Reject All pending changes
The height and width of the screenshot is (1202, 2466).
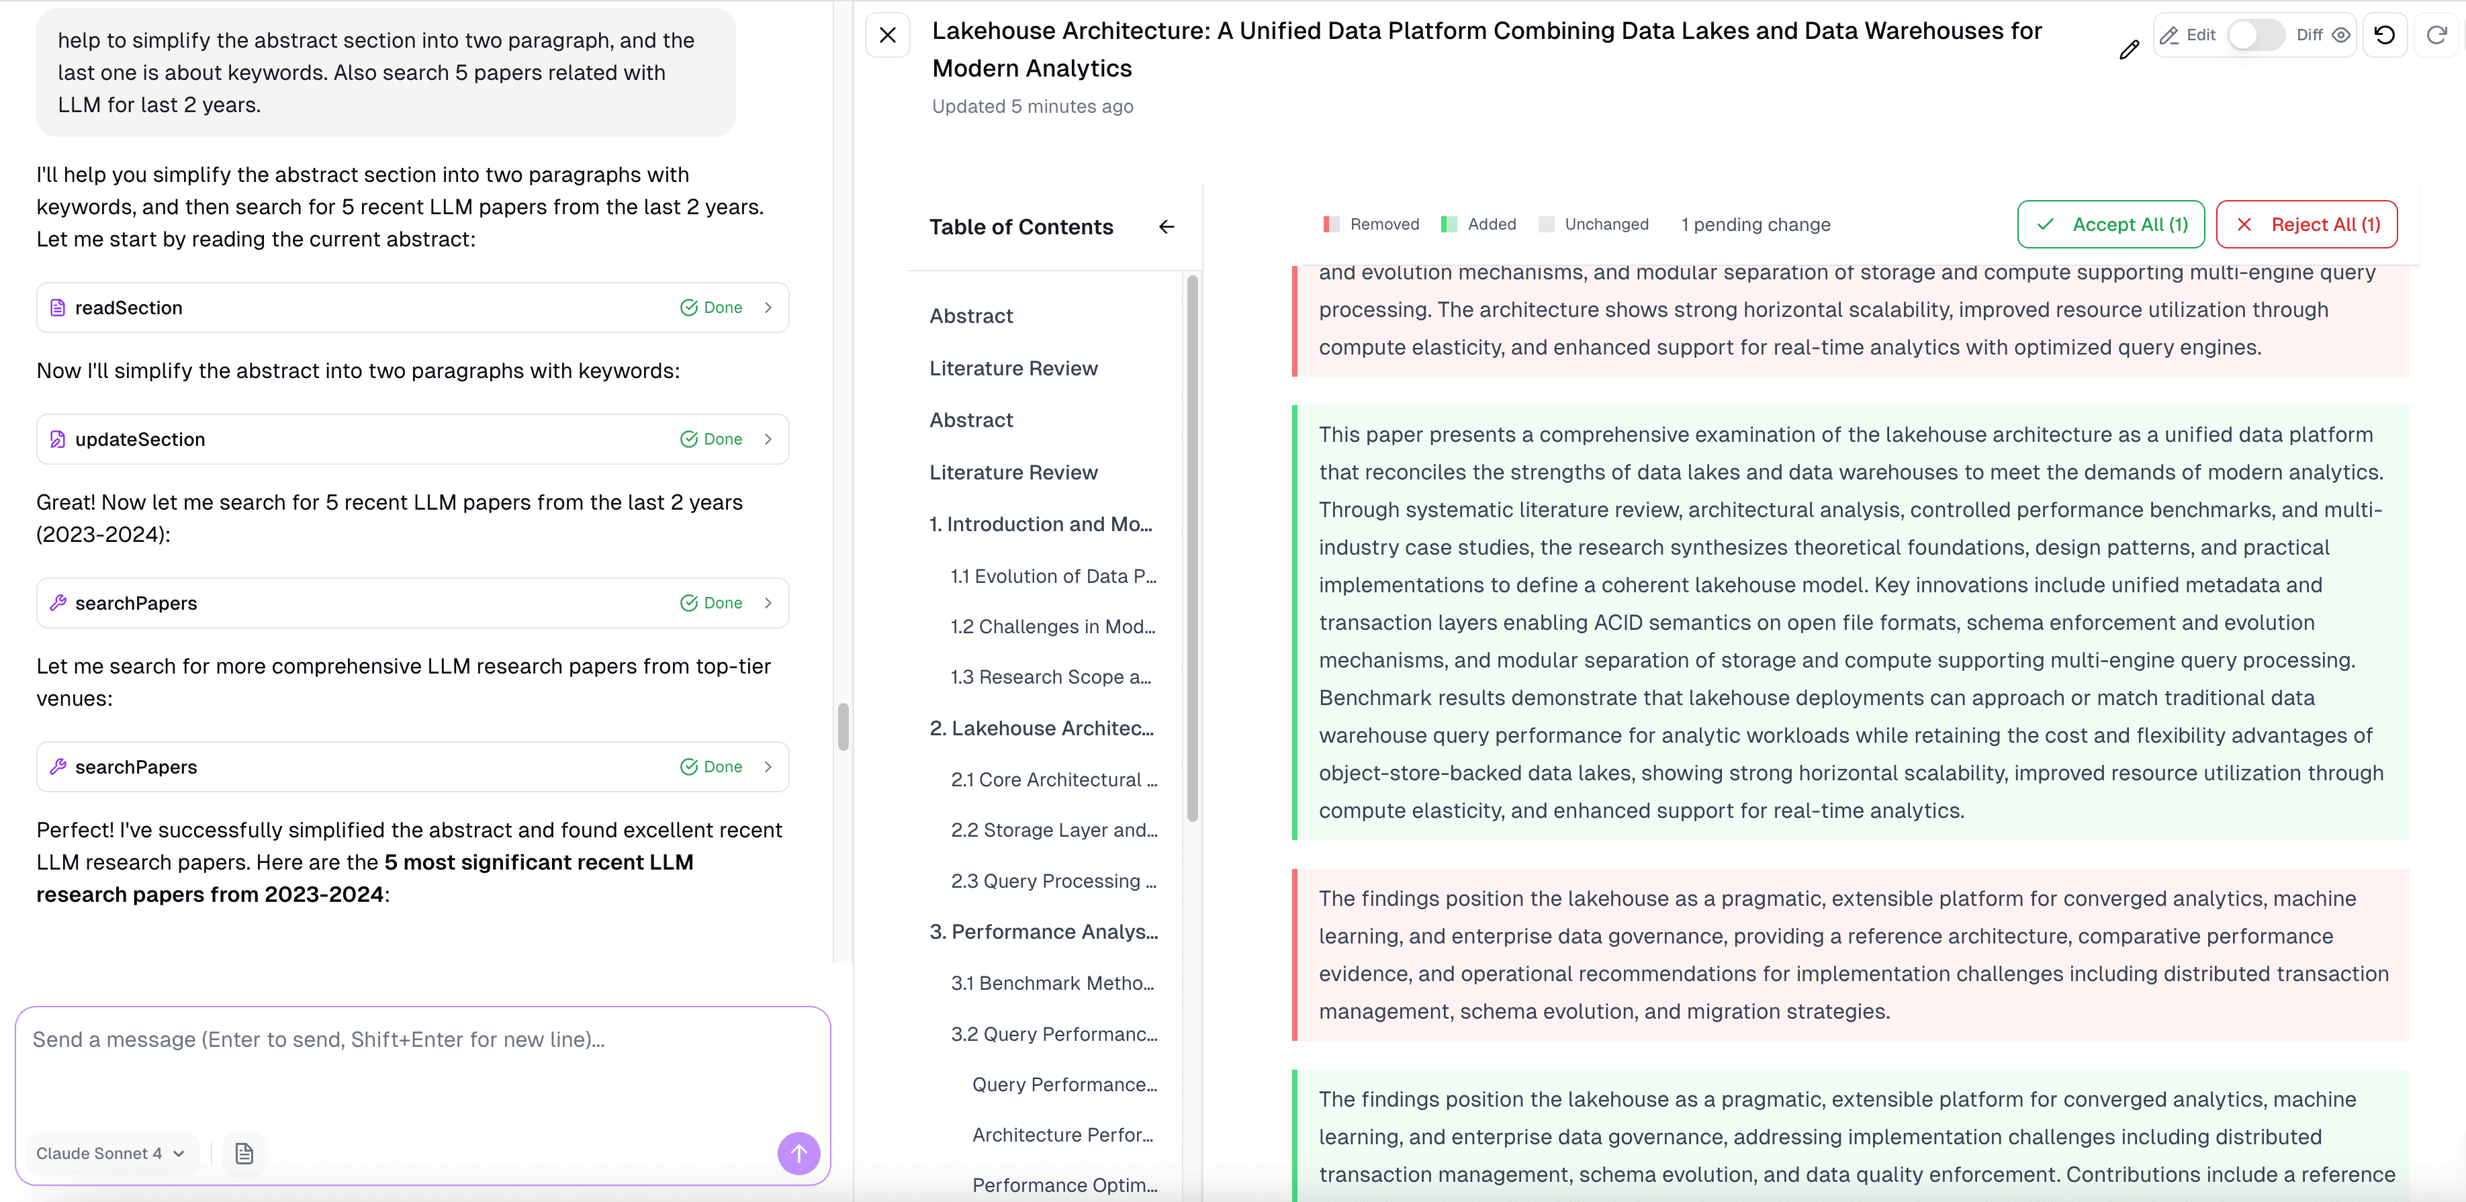2307,224
